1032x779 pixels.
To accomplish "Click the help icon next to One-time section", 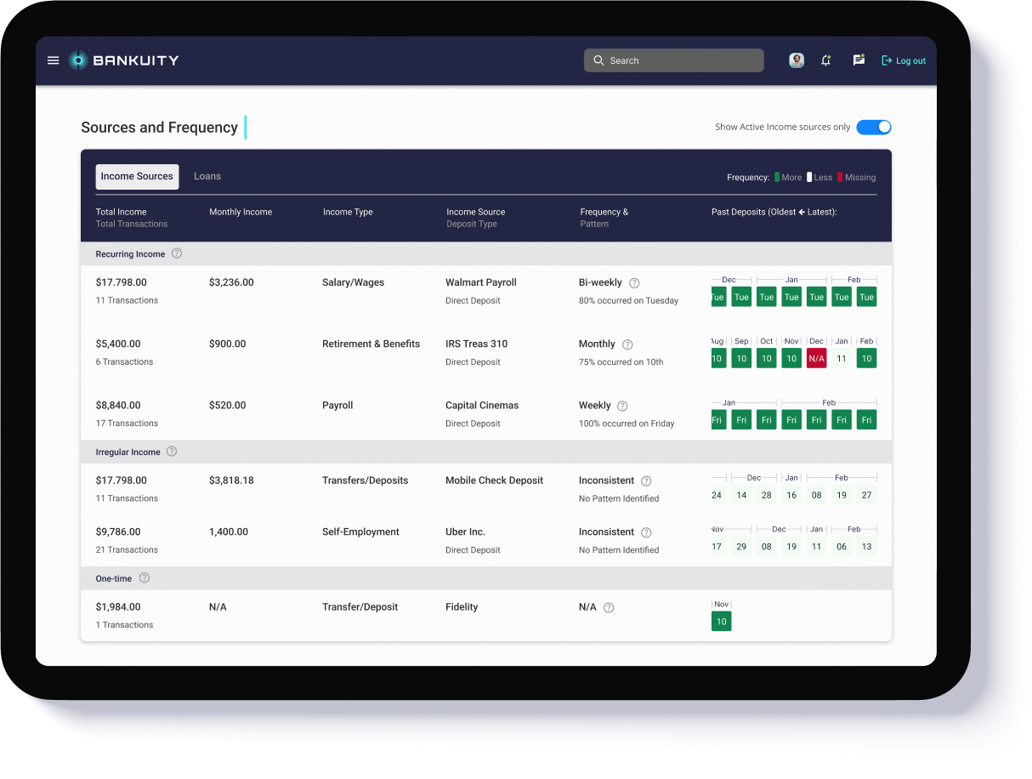I will (x=144, y=577).
